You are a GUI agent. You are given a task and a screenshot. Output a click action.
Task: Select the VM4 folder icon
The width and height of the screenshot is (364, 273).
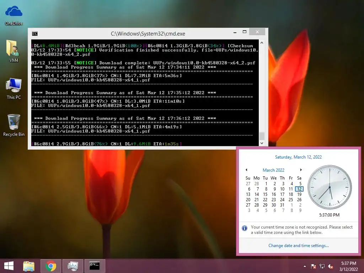tap(14, 51)
